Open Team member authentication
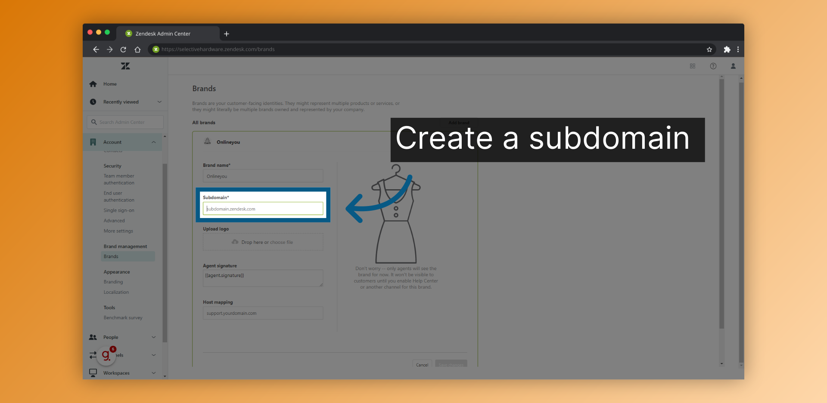This screenshot has height=403, width=827. 119,179
